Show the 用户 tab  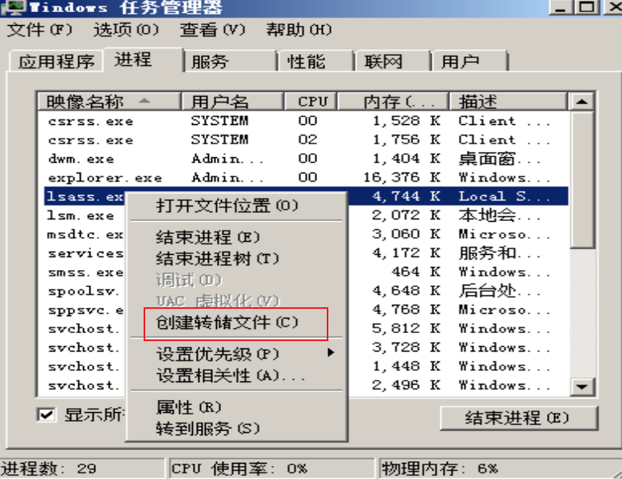[x=470, y=61]
